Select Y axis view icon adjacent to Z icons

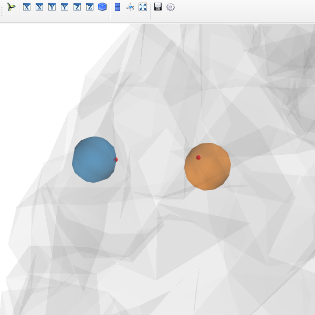pos(65,7)
